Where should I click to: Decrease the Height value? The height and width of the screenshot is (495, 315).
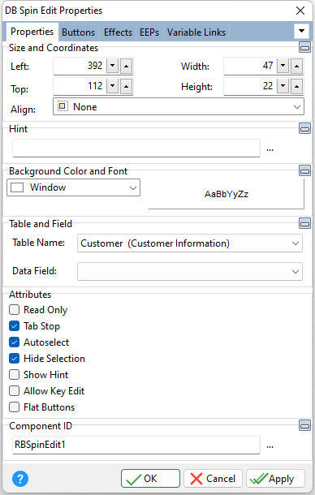point(283,86)
